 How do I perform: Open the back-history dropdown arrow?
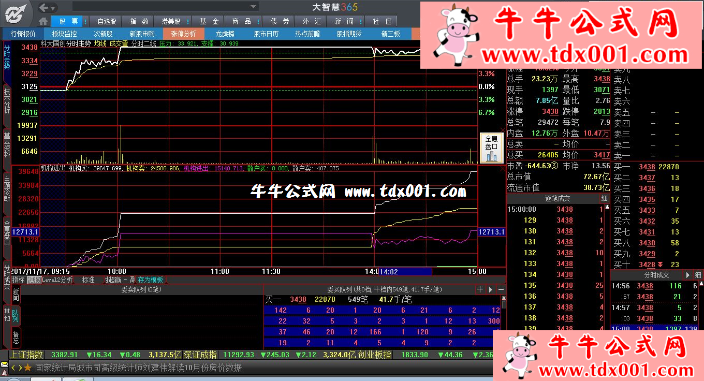coord(54,7)
